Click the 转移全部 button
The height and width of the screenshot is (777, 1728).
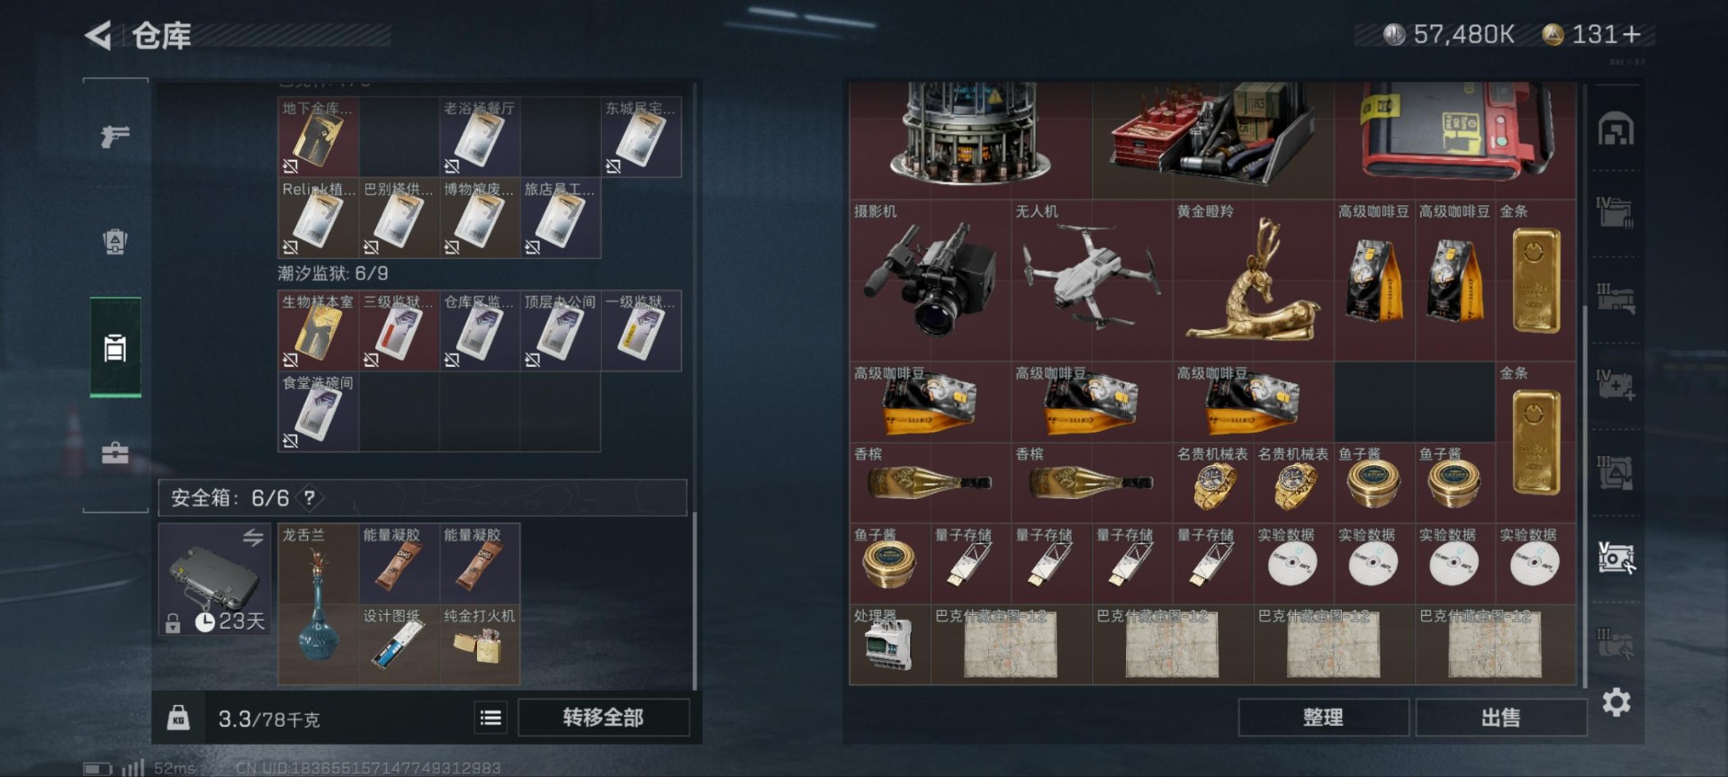click(x=603, y=718)
